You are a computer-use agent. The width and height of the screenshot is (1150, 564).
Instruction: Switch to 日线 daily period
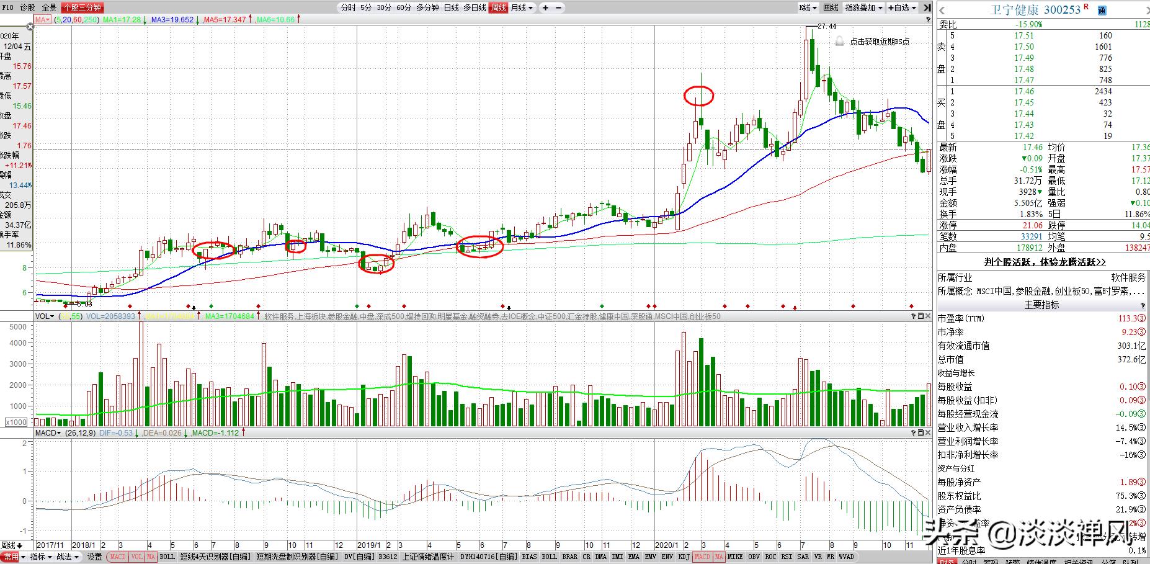point(451,7)
